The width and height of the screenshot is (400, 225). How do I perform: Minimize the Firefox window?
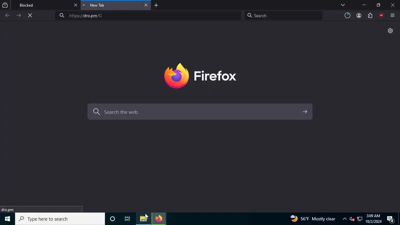pos(364,5)
